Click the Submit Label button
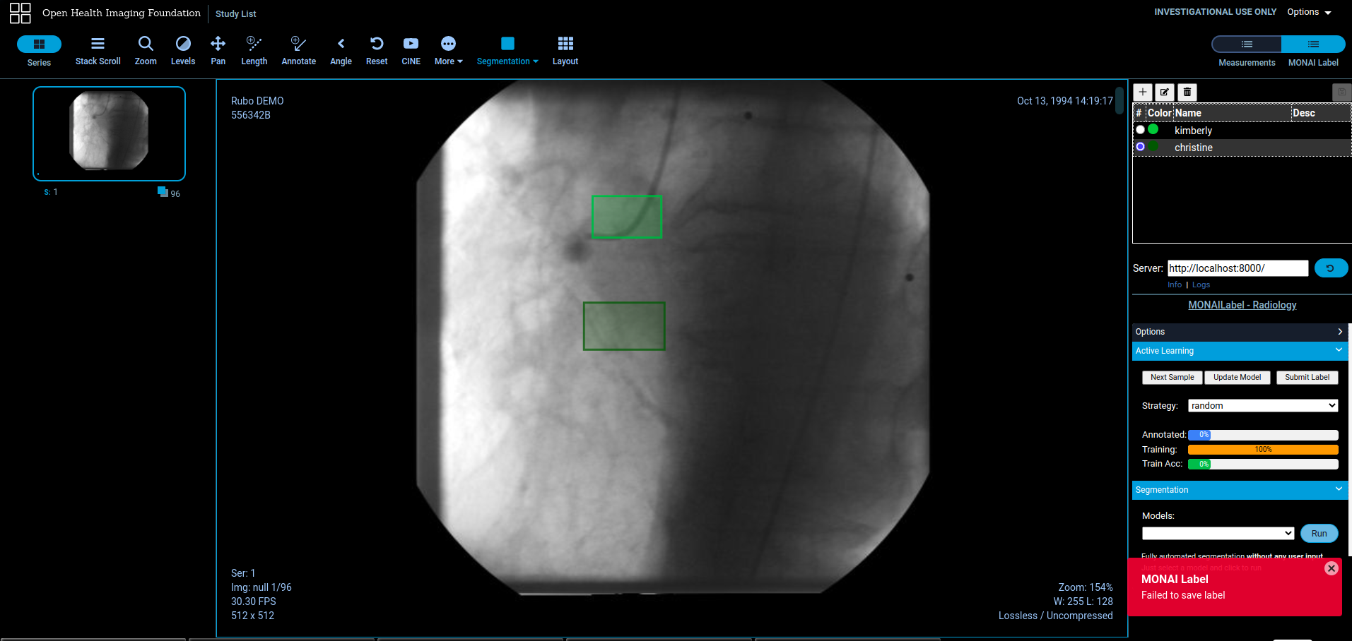The width and height of the screenshot is (1352, 641). 1306,377
